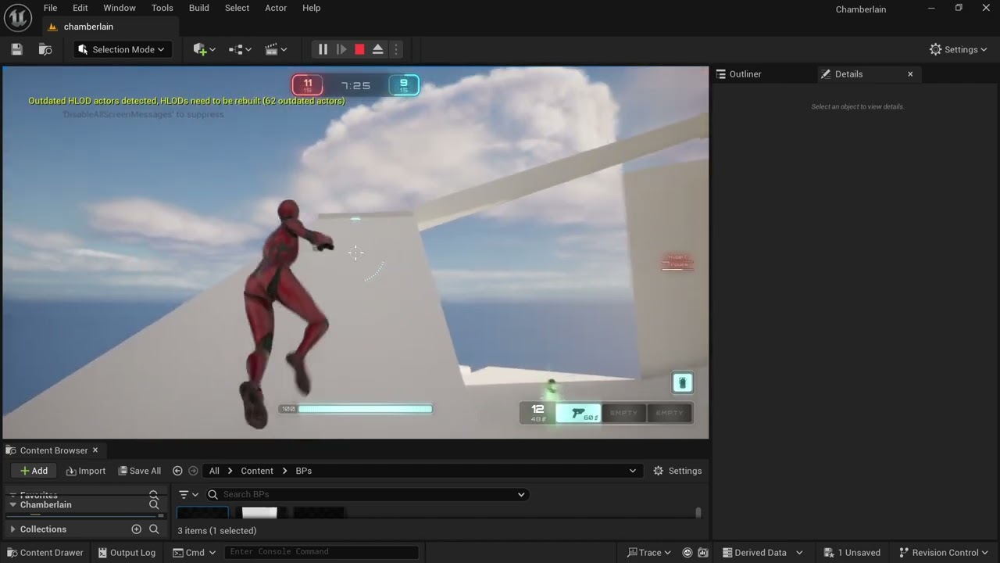Click the Search BPs field

366,494
